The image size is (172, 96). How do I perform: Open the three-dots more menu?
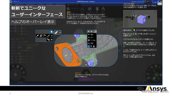point(148,2)
